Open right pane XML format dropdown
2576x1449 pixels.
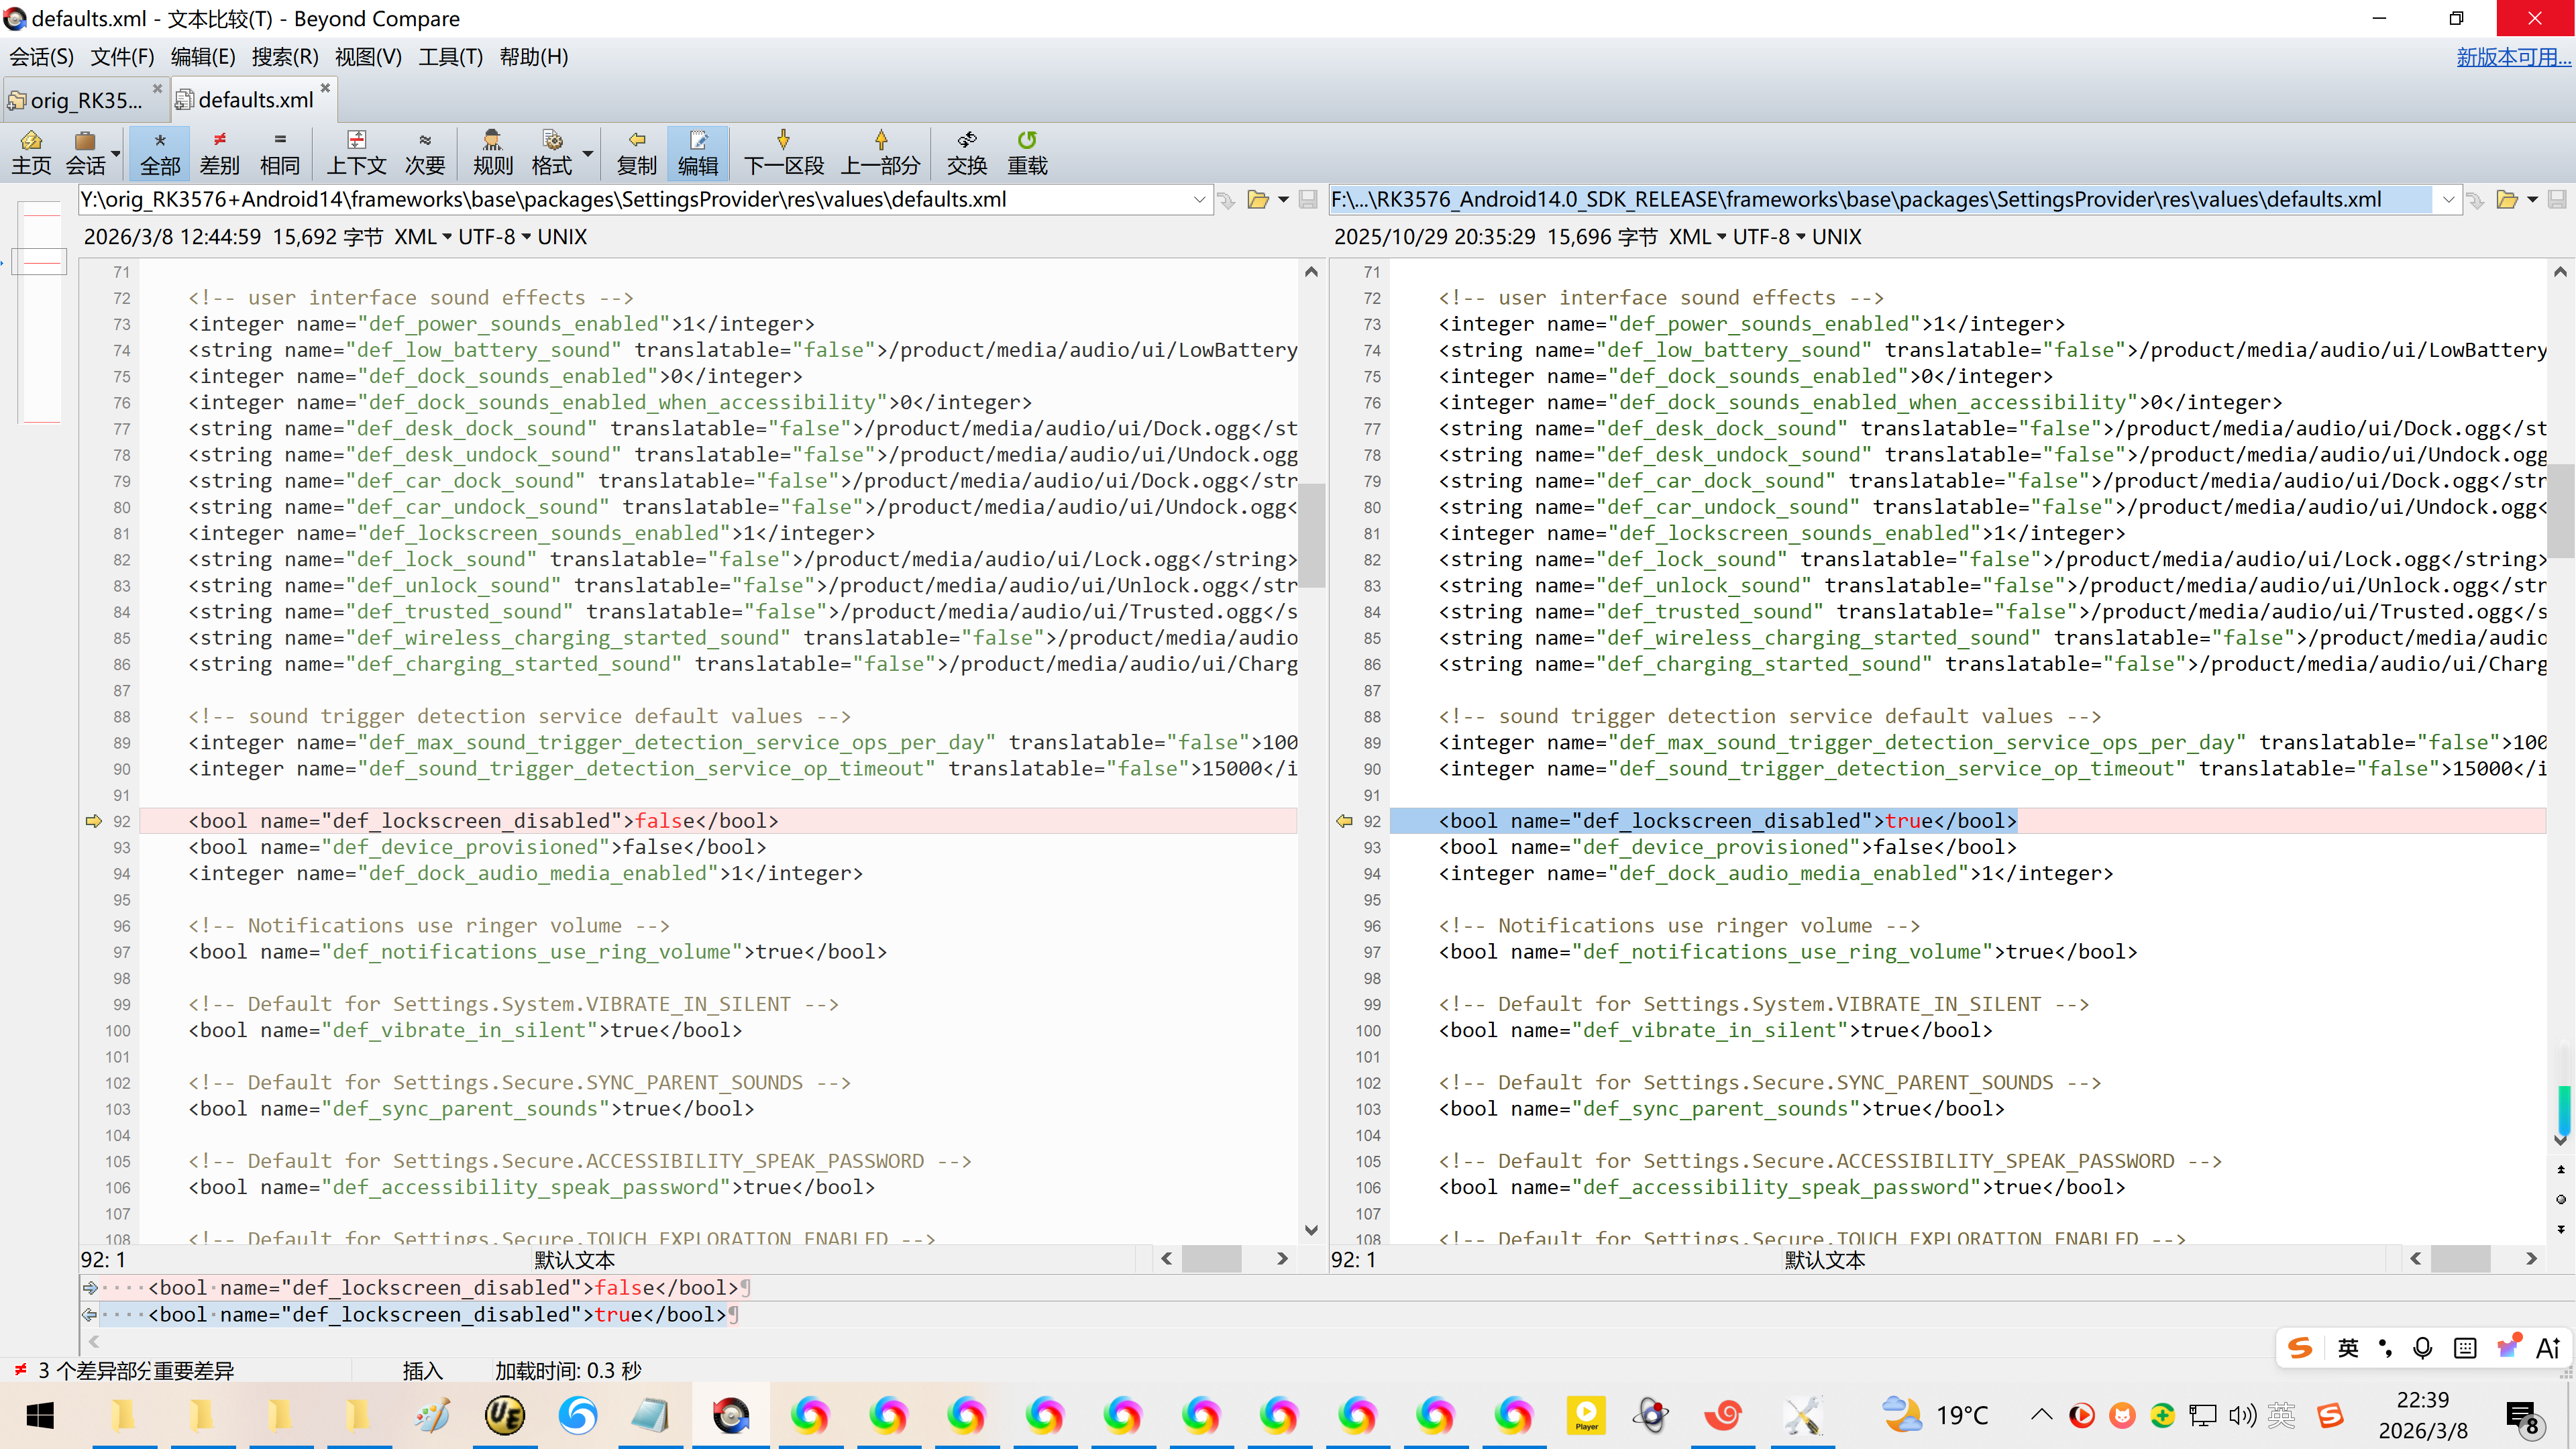[1697, 237]
